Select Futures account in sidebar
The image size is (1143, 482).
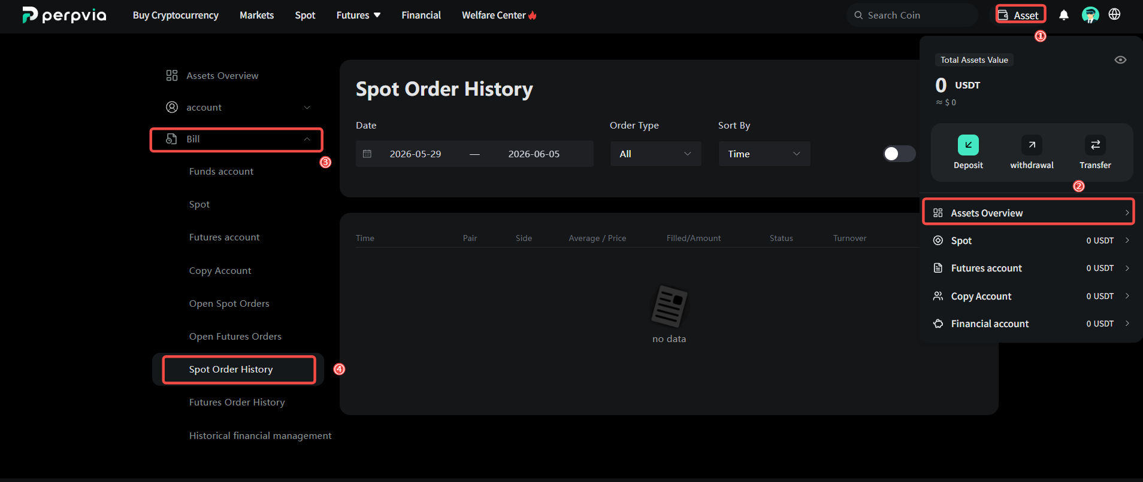coord(224,237)
